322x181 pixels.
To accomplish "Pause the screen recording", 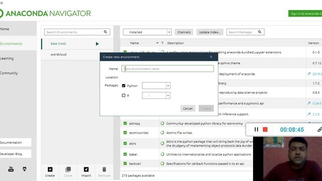I will pos(256,130).
